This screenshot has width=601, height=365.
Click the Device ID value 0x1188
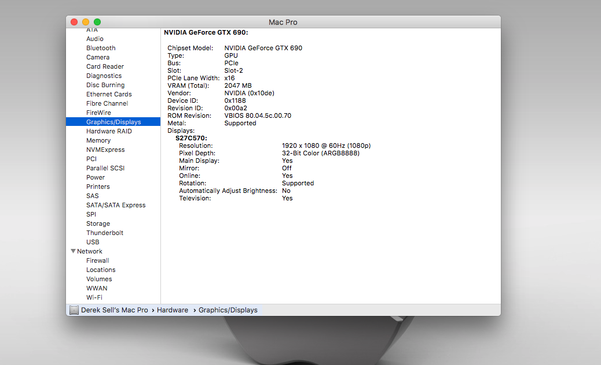(235, 100)
